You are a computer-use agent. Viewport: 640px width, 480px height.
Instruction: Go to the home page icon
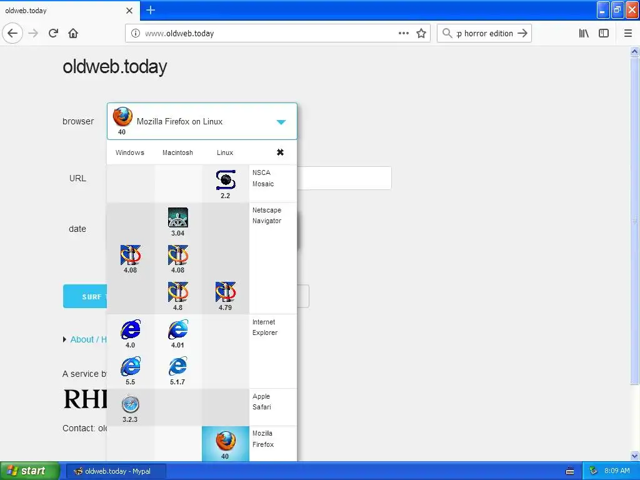[x=73, y=33]
